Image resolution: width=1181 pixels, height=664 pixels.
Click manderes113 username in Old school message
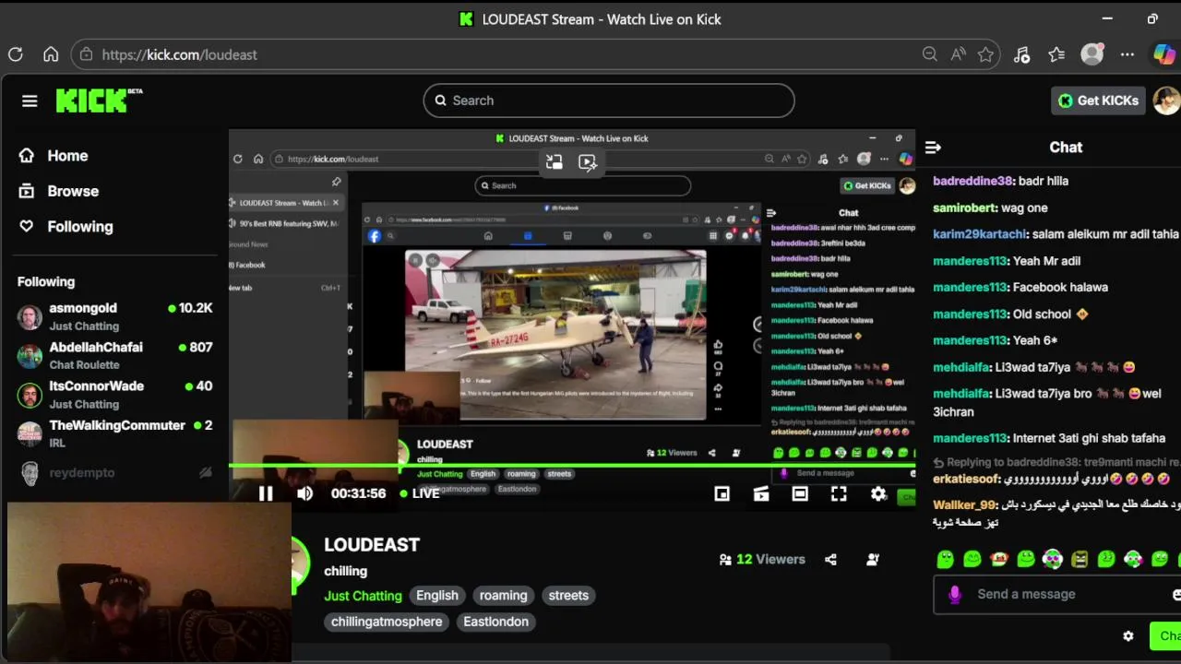pos(970,314)
